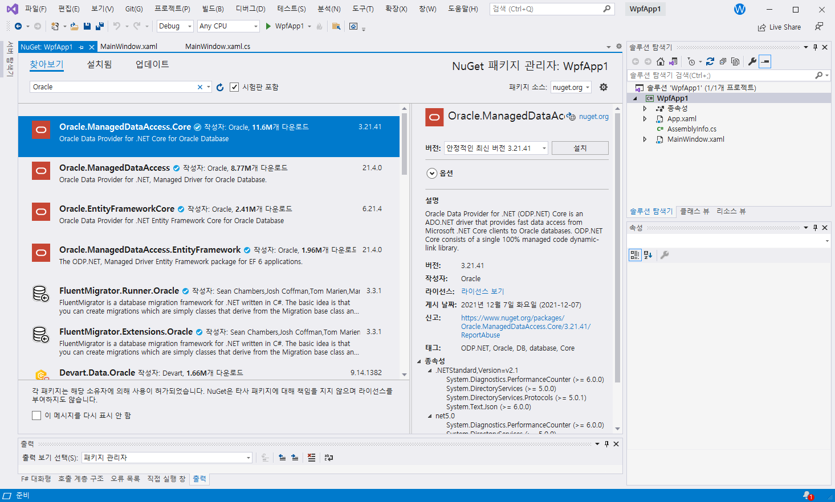The width and height of the screenshot is (835, 502).
Task: Click the 설치 install button
Action: click(x=580, y=148)
